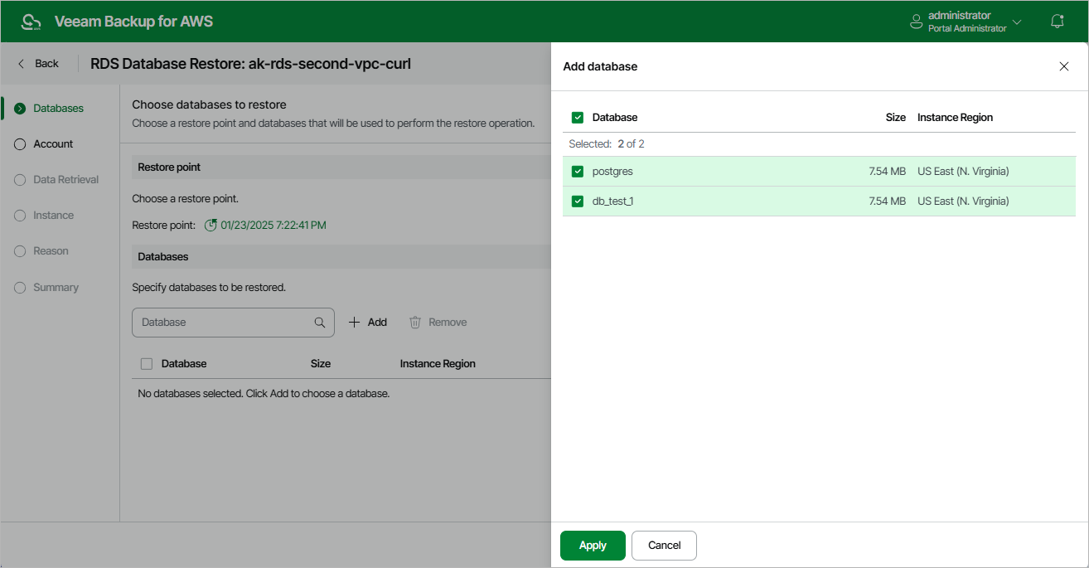Uncheck the db_test_1 database checkbox

578,201
